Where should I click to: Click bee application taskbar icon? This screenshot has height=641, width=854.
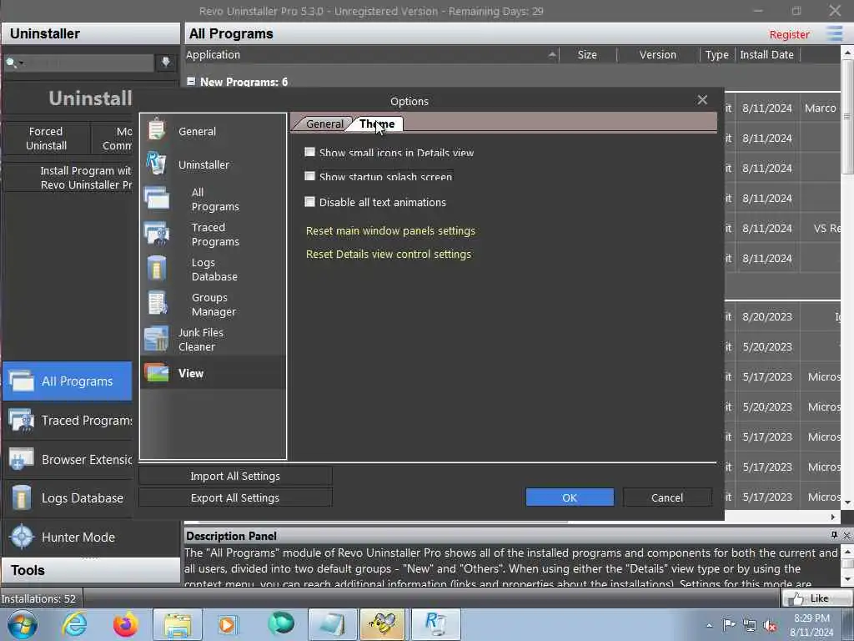pyautogui.click(x=382, y=624)
